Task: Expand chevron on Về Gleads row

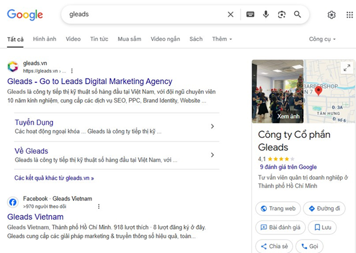Action: 212,155
